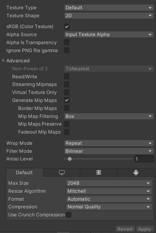Enable Use Crunch Compression
This screenshot has height=233, width=156.
click(x=68, y=215)
